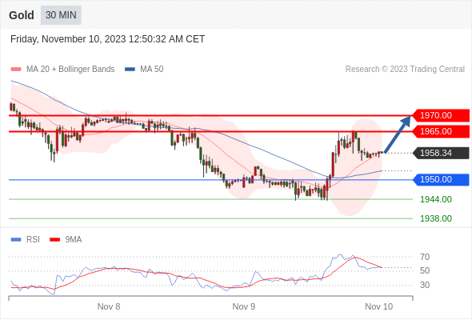This screenshot has width=472, height=320.
Task: Click the 1970.00 resistance price tag
Action: 441,115
